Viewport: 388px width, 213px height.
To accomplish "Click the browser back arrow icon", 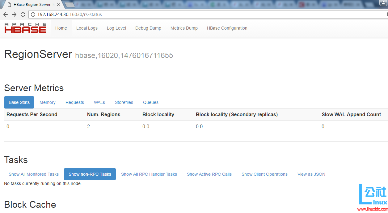I will pyautogui.click(x=5, y=14).
